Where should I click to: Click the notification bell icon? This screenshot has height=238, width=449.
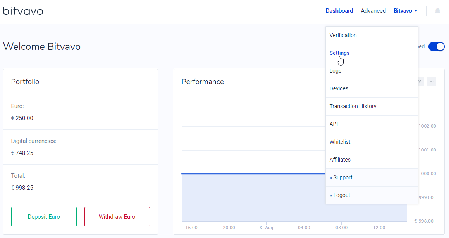437,11
